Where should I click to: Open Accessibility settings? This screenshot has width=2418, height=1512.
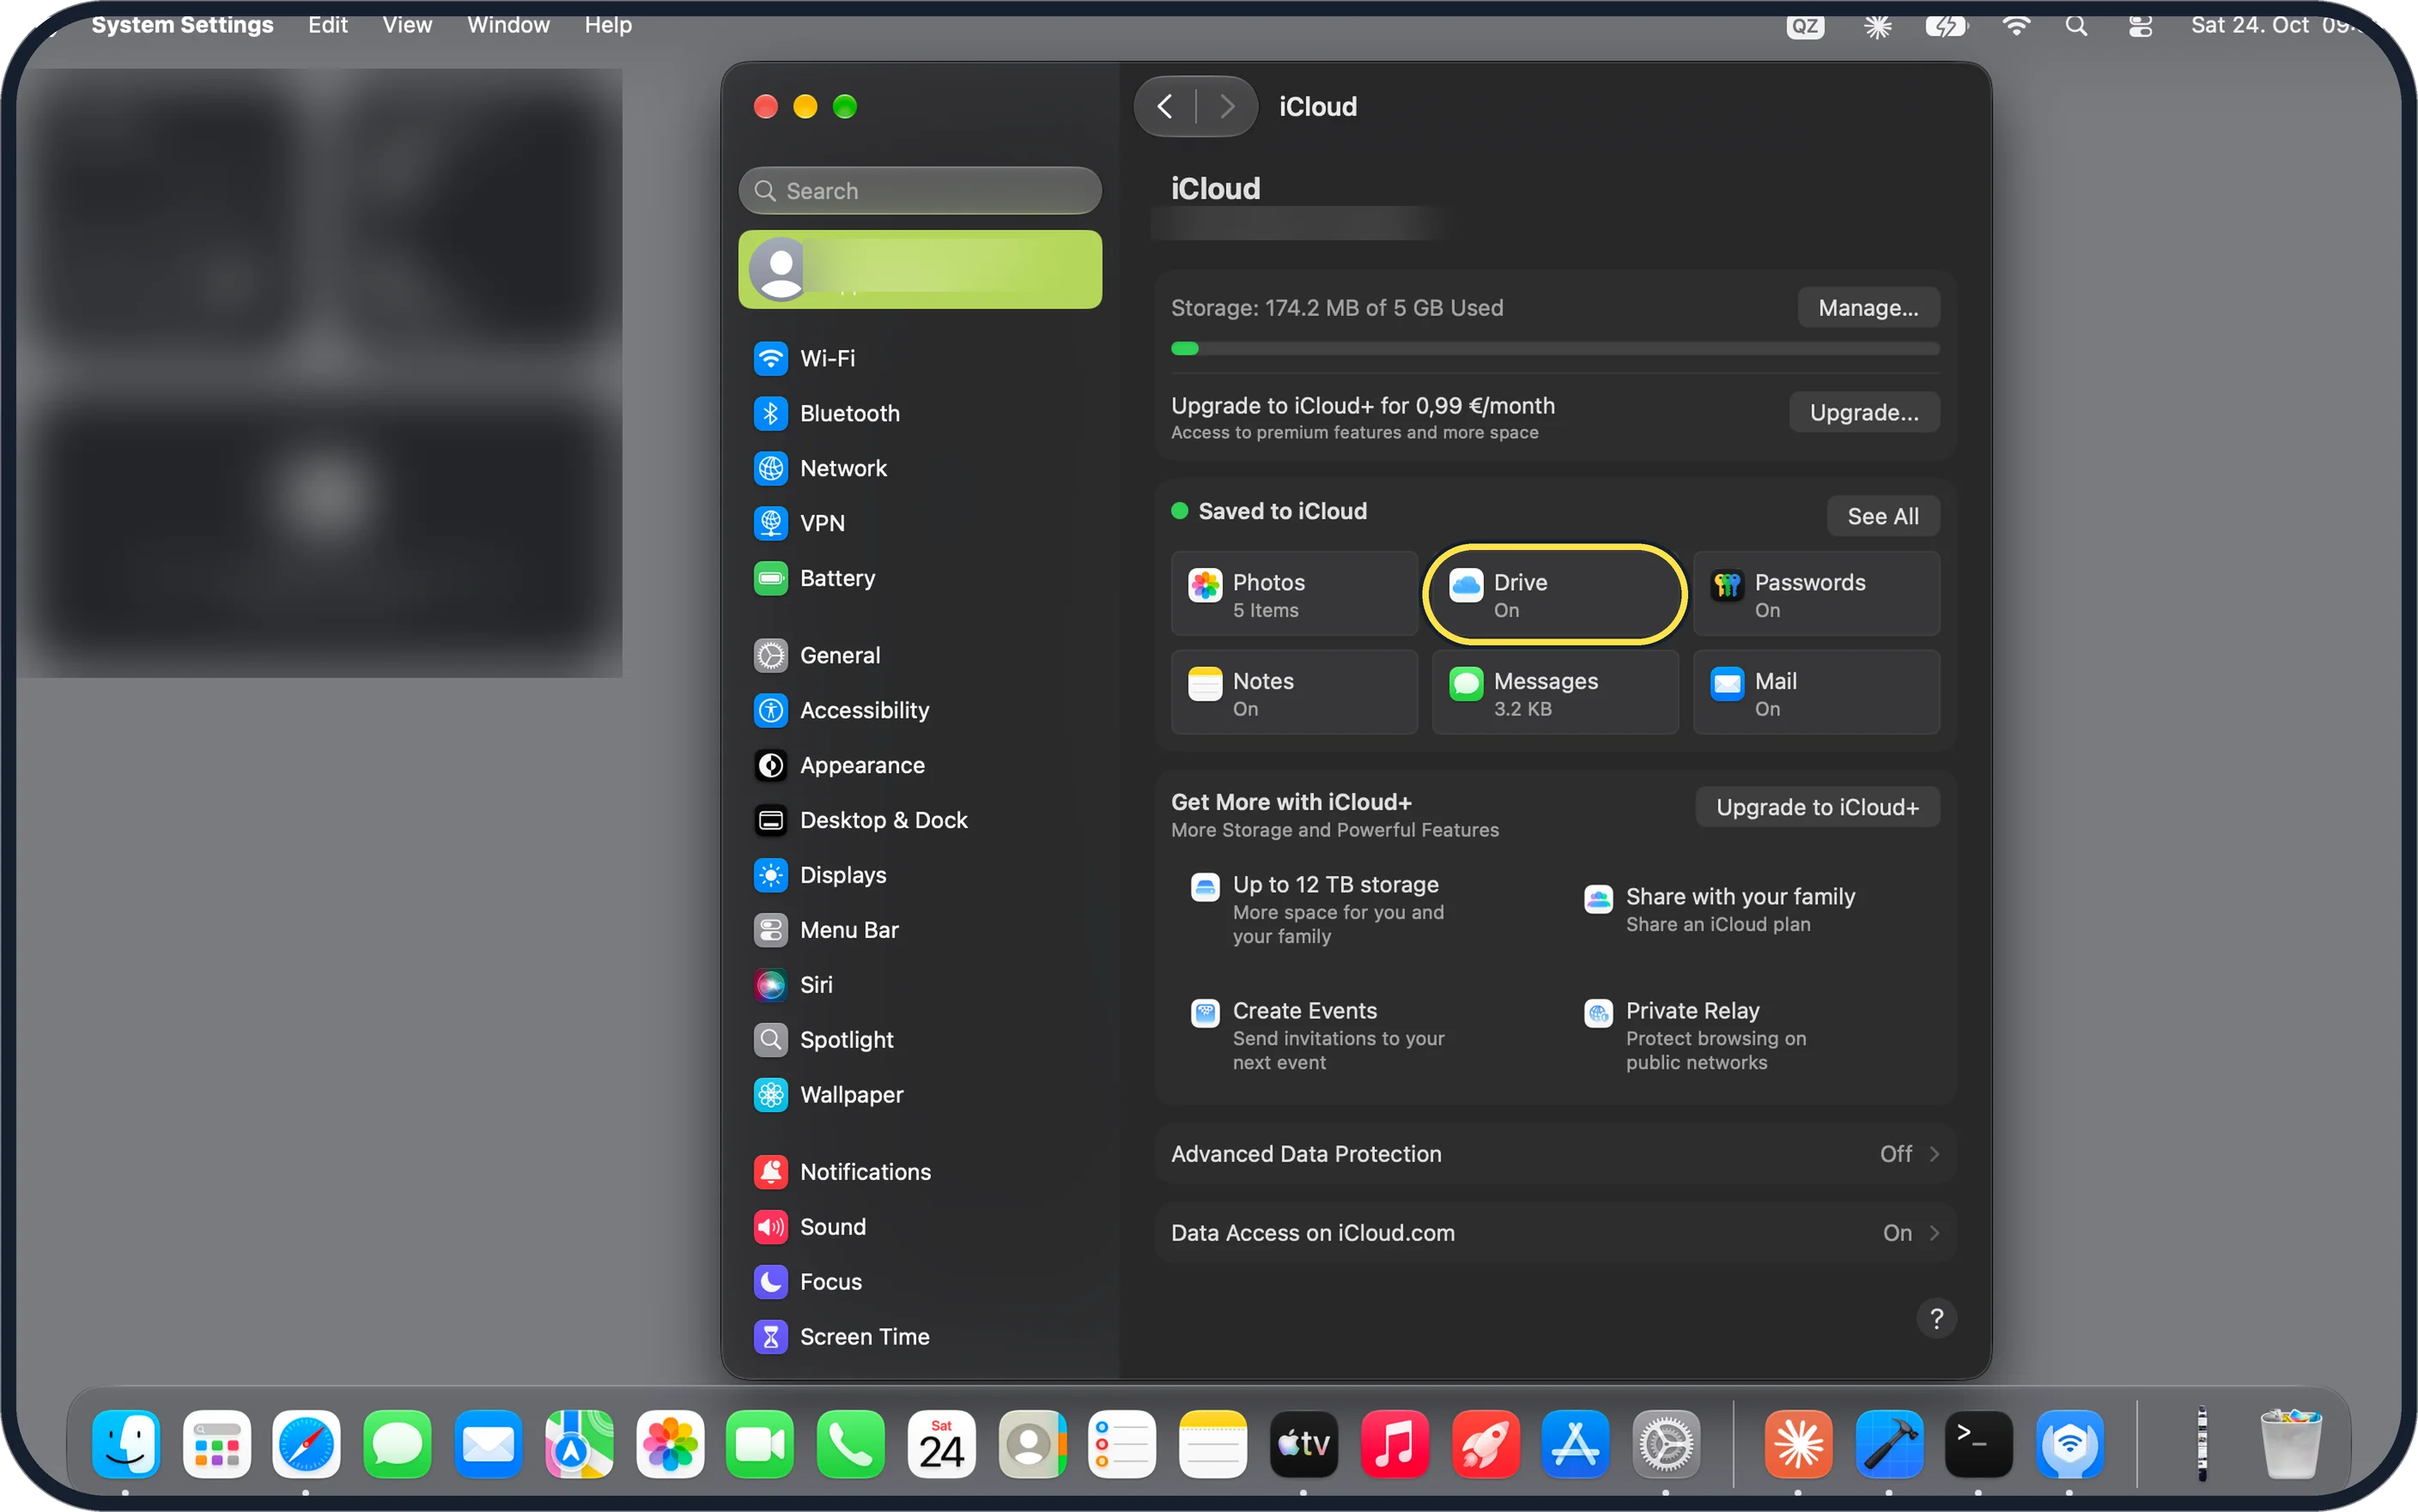click(920, 710)
